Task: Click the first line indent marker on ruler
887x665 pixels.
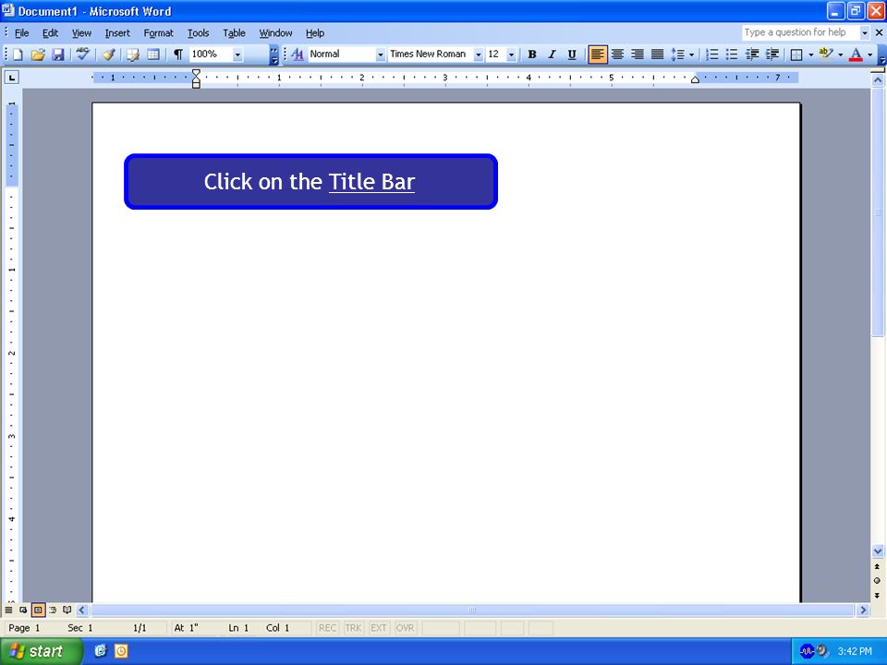Action: pos(196,72)
